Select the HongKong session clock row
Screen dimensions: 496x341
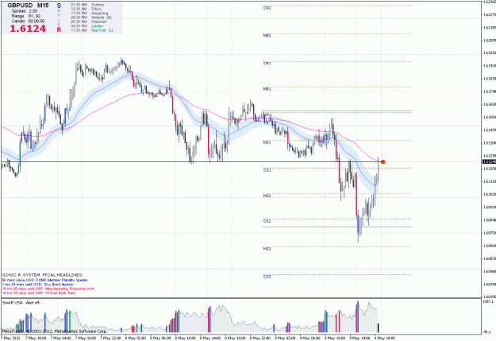coord(90,14)
